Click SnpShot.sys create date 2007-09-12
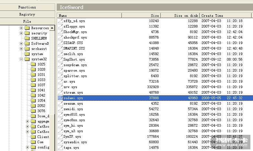 [x=211, y=59]
